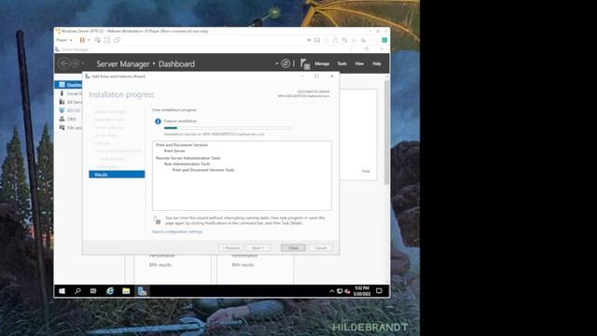Select AD DS in the sidebar

tap(68, 110)
